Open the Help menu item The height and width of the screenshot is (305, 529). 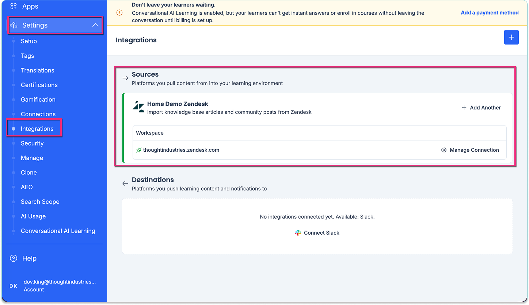(29, 258)
